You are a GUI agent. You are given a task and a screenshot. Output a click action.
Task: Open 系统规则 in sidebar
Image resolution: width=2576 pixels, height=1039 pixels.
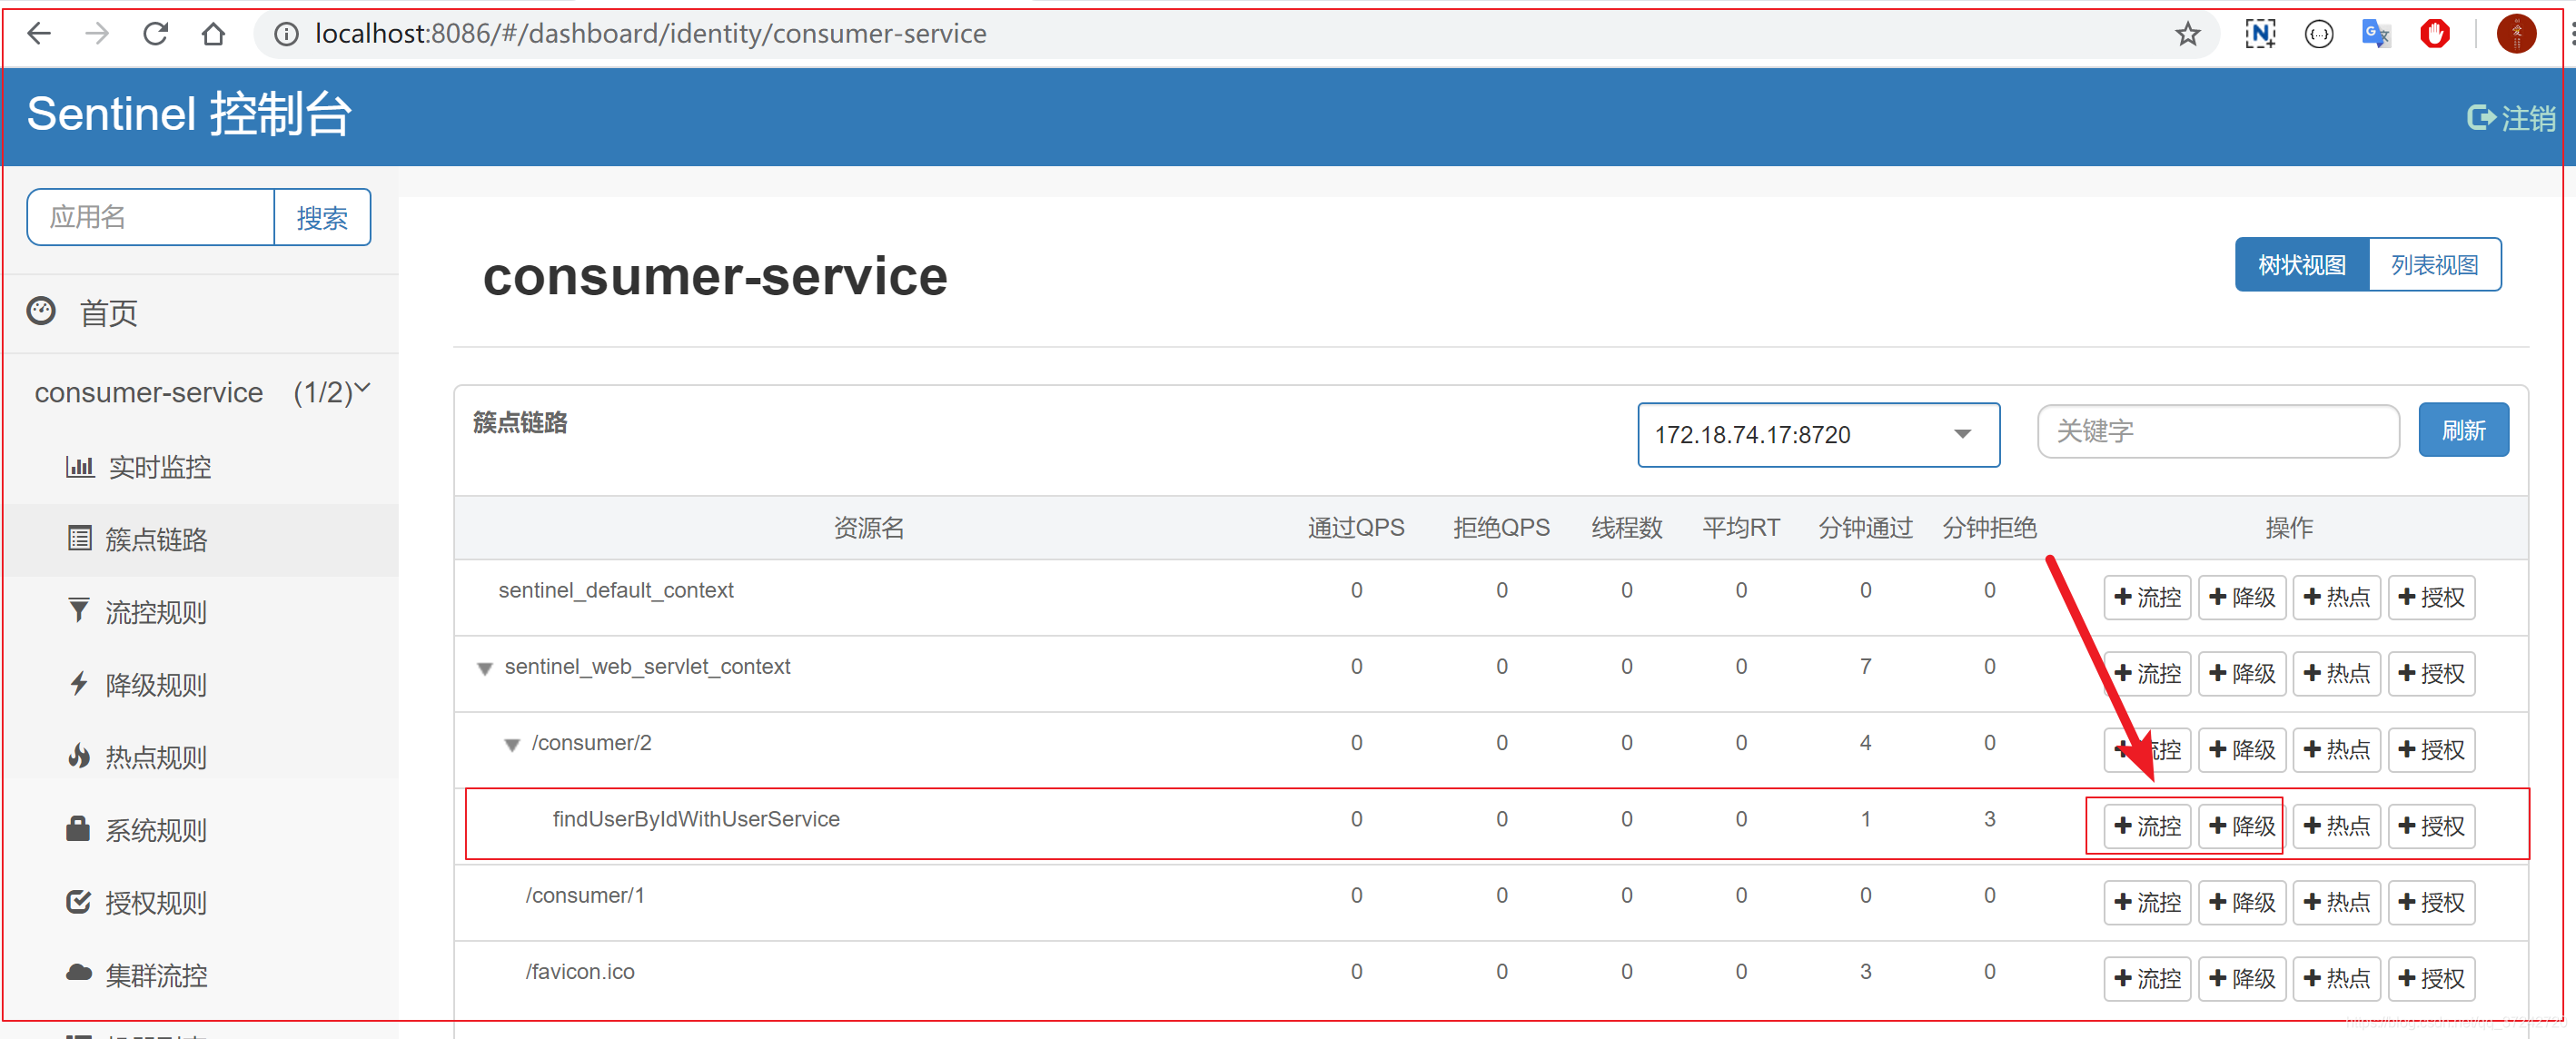click(156, 830)
